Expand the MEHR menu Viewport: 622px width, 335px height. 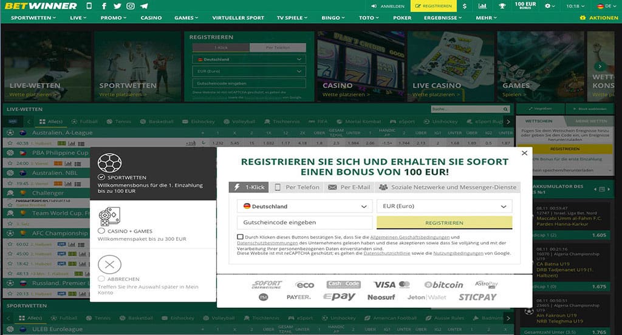487,18
